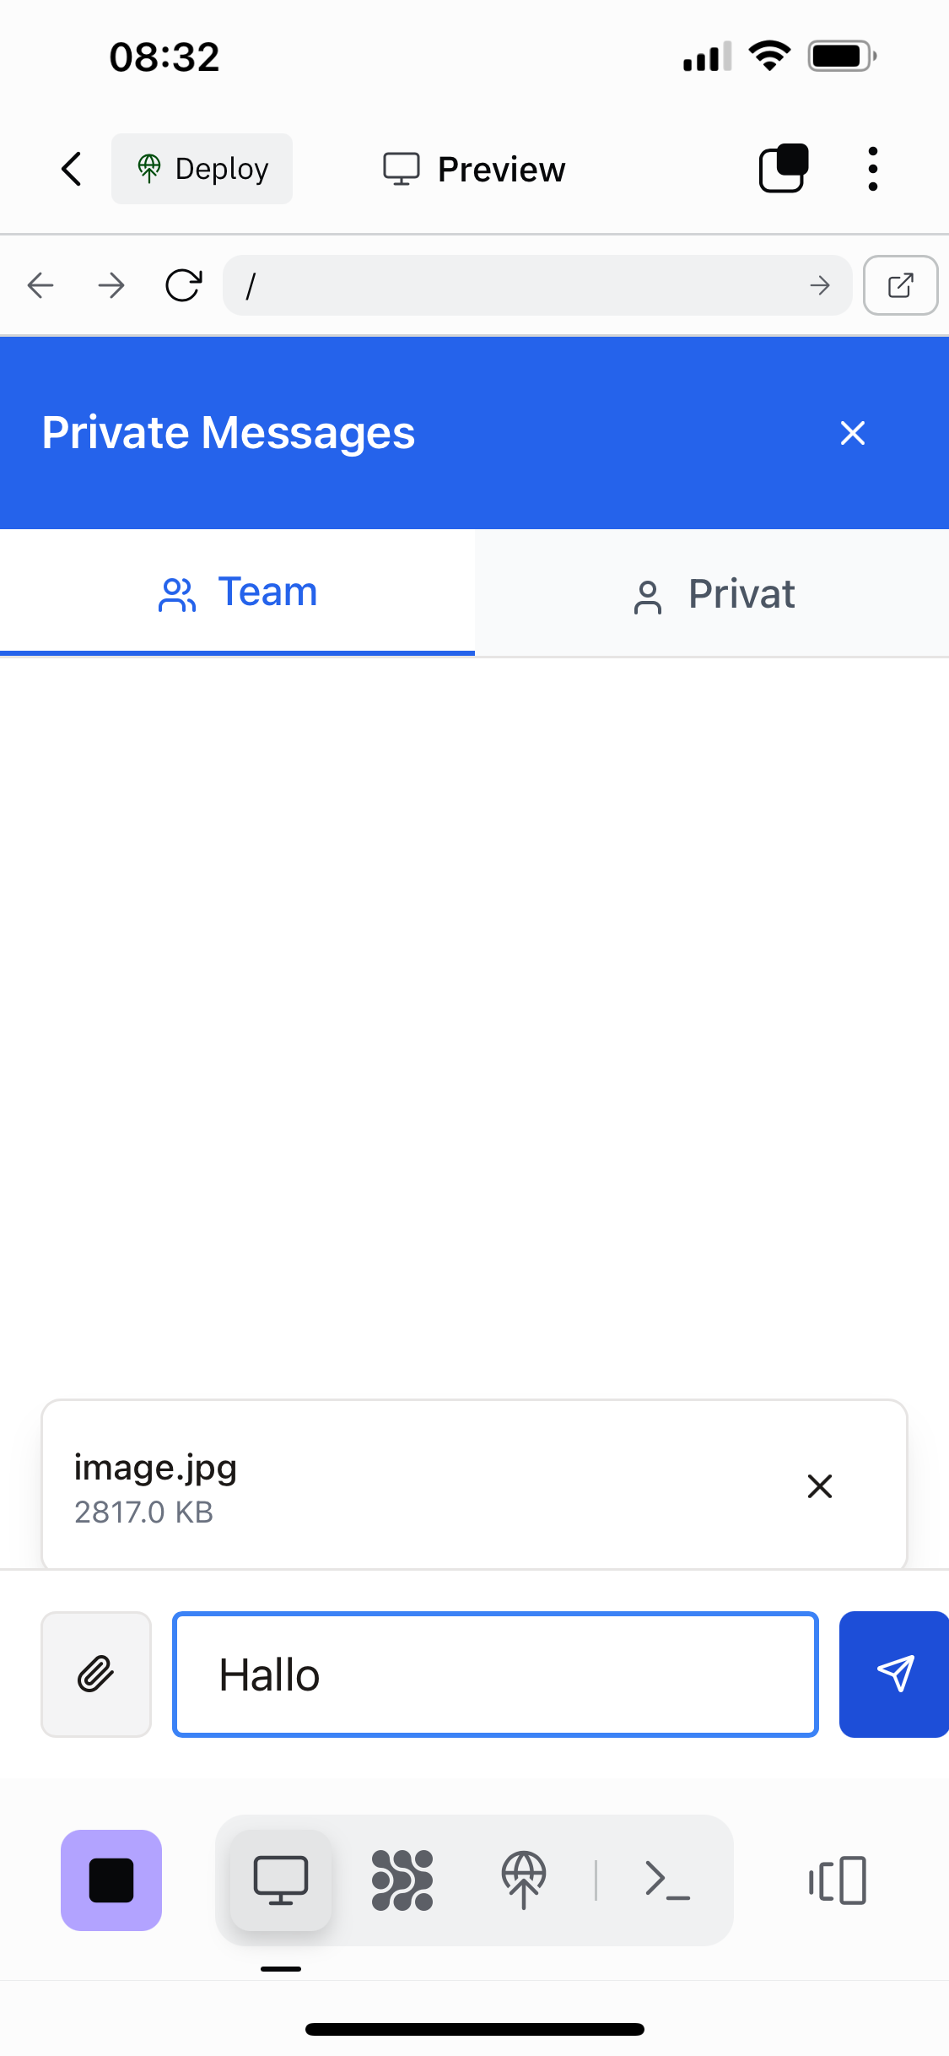Tap the paperclip attachment button
949x2056 pixels.
coord(96,1675)
